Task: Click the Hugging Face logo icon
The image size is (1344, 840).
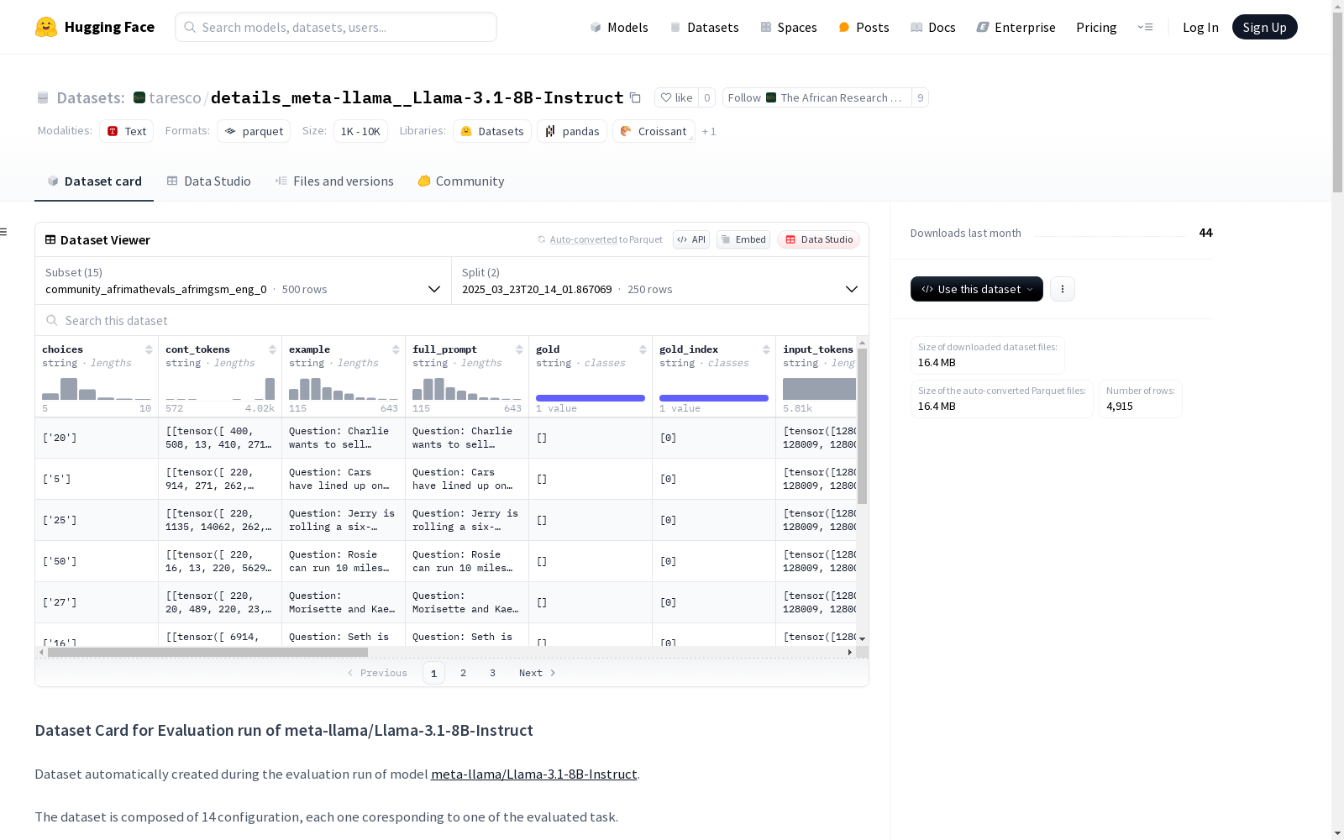Action: click(46, 27)
